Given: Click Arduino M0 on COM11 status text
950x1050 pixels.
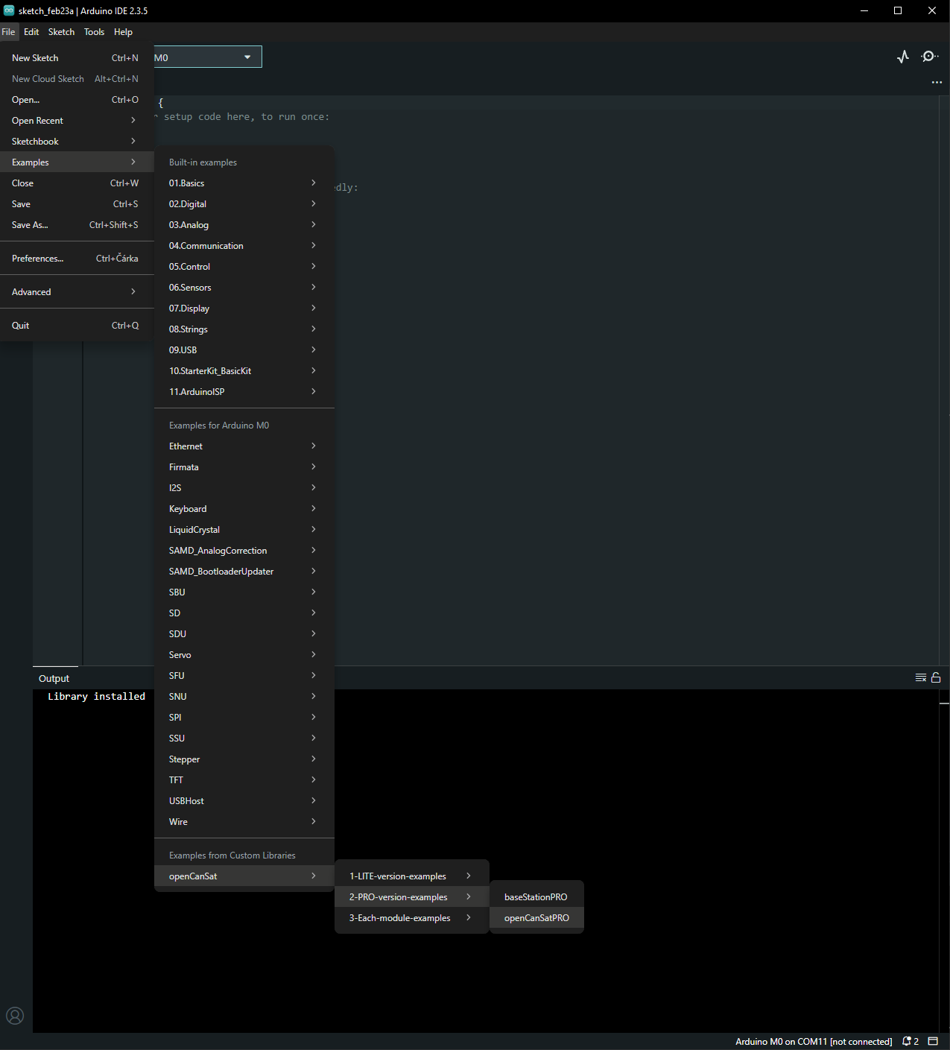Looking at the screenshot, I should click(814, 1042).
